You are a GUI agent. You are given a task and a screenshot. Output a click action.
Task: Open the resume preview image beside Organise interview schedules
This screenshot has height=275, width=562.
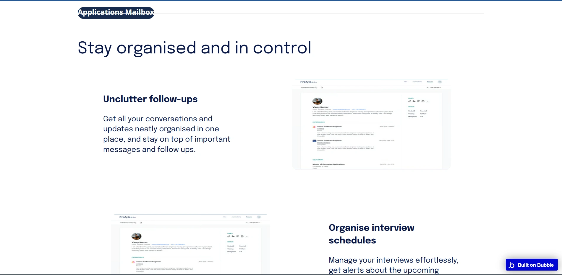click(190, 244)
